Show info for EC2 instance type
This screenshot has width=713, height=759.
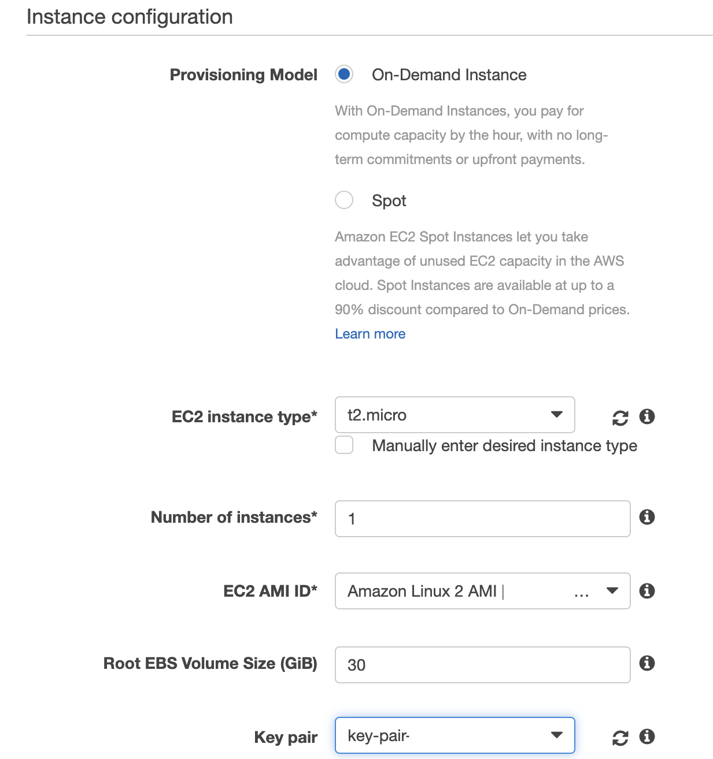647,416
